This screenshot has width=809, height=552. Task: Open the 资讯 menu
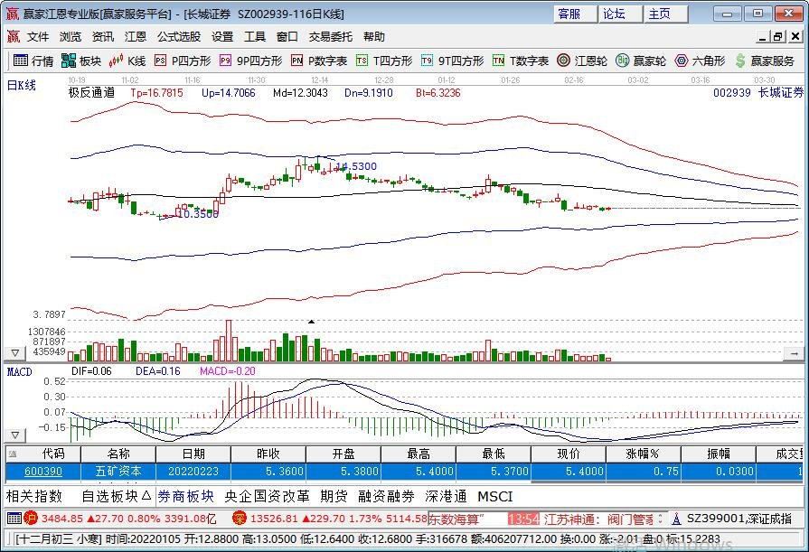[103, 37]
